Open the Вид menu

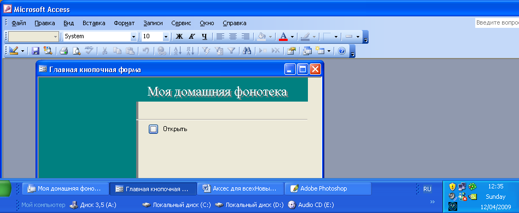[x=69, y=23]
